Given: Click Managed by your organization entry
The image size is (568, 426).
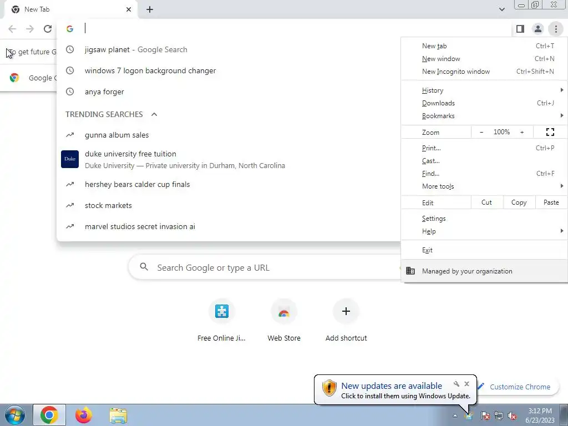Looking at the screenshot, I should pos(484,271).
